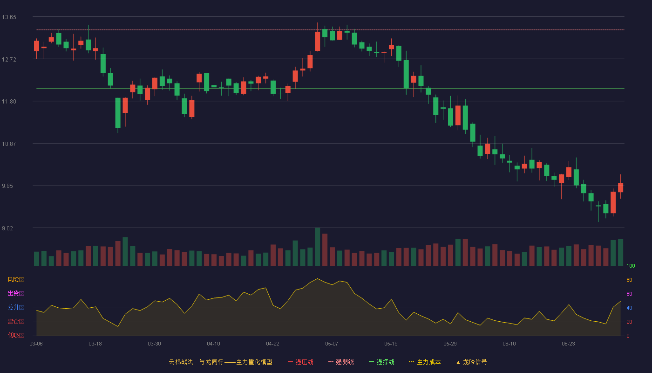
Task: Click the chart title 云梯战法·与龙同行——主力量化模型
Action: coord(220,362)
